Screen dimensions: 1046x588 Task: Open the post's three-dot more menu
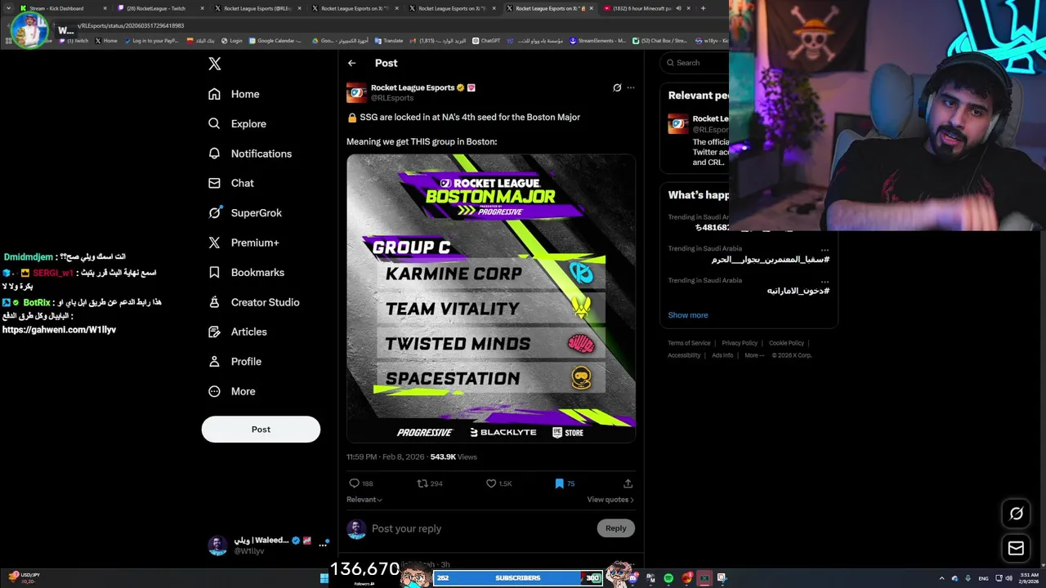pyautogui.click(x=631, y=87)
